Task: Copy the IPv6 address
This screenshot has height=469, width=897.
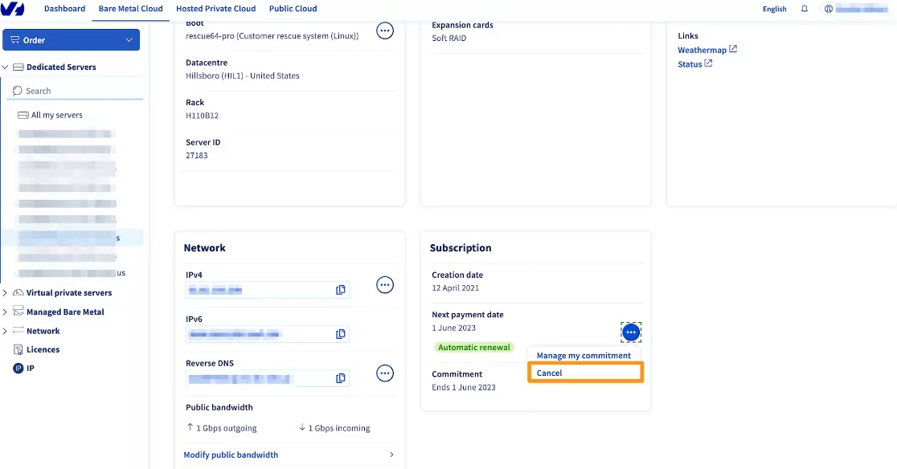Action: [340, 333]
